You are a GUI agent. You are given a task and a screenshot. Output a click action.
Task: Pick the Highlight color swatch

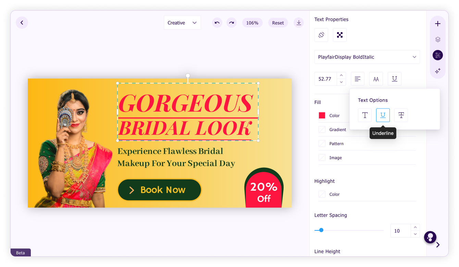click(x=322, y=194)
